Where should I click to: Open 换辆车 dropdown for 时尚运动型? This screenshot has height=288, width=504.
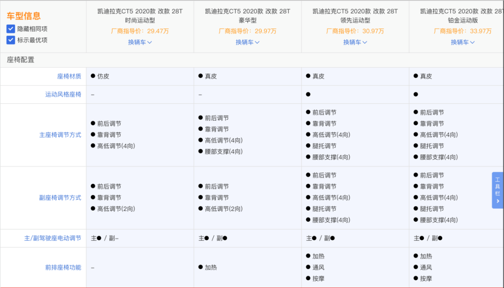(x=140, y=42)
